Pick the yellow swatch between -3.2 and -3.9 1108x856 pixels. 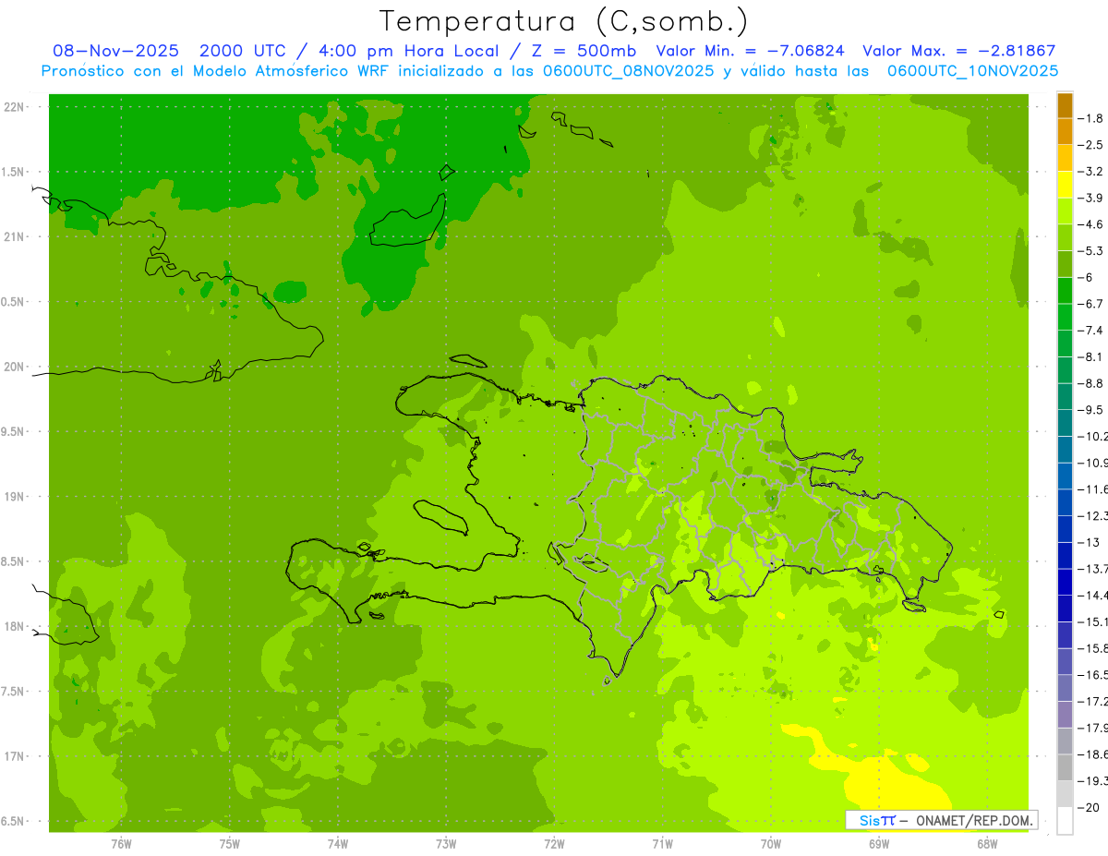click(x=1065, y=185)
